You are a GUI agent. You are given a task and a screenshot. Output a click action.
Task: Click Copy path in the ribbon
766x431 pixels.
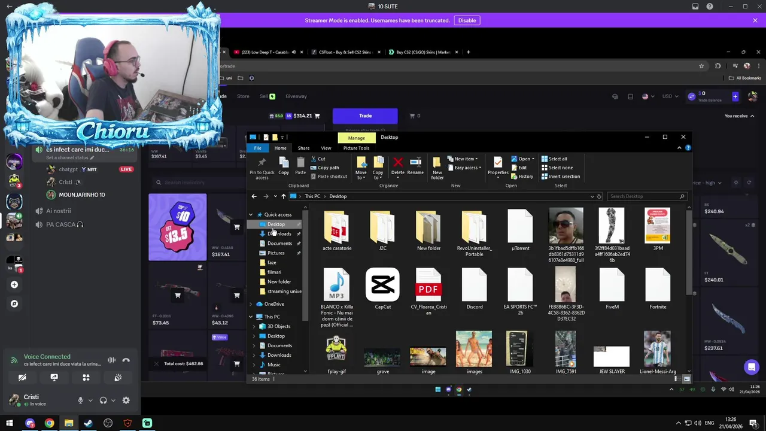click(325, 168)
